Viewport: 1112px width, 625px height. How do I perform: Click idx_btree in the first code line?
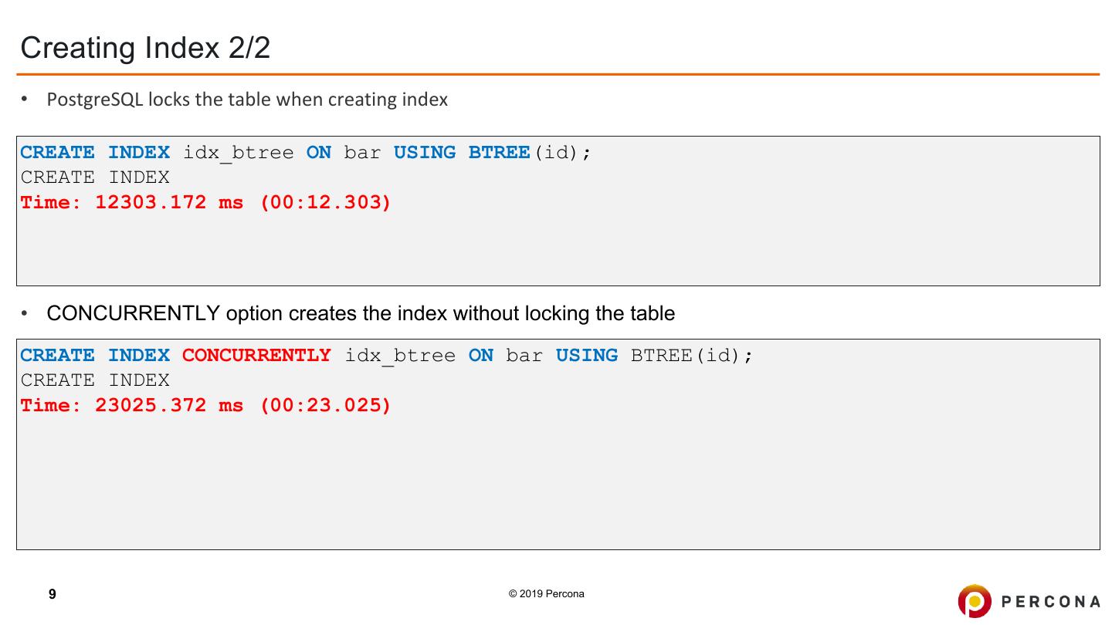click(239, 153)
